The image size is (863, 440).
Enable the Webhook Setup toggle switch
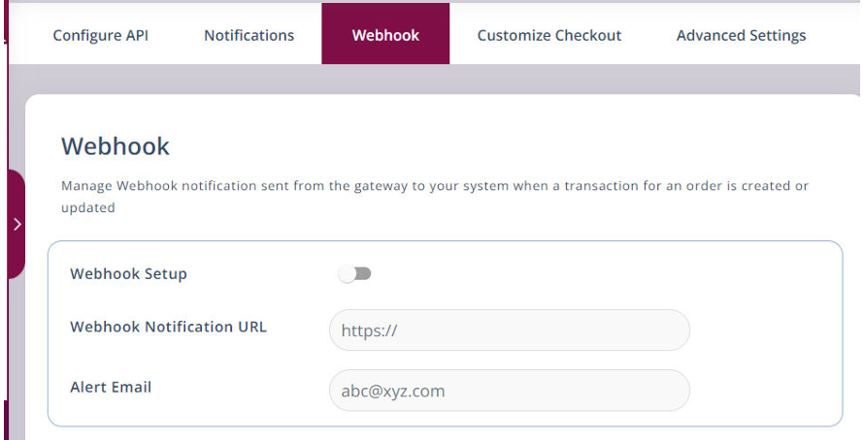coord(355,274)
